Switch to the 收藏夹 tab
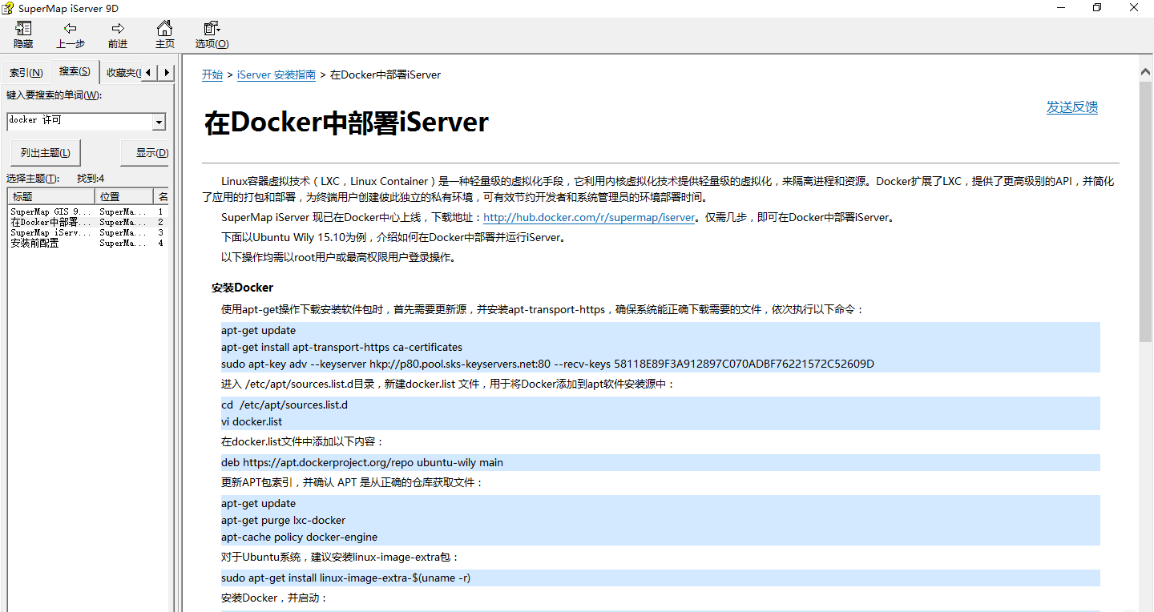The width and height of the screenshot is (1154, 612). (122, 73)
